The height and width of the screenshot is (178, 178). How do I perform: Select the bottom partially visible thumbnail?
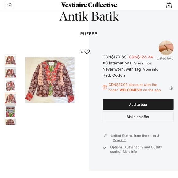[10, 122]
